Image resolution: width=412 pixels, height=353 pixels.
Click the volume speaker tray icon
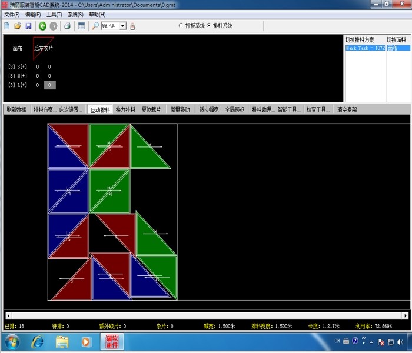click(x=400, y=342)
